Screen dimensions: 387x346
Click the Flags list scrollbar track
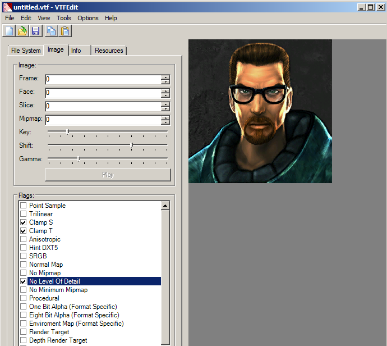coord(165,277)
